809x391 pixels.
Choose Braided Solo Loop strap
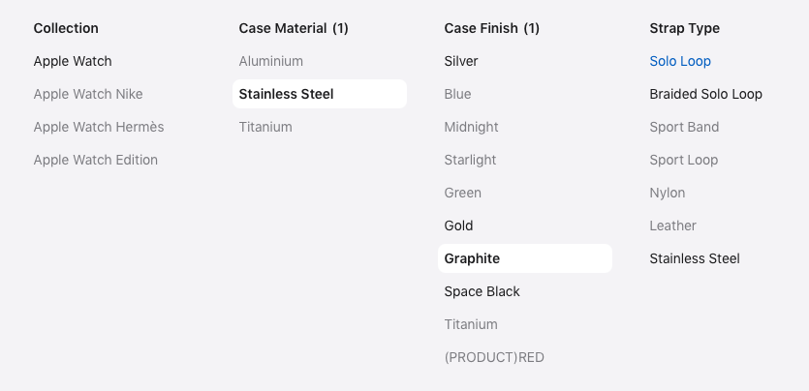(x=706, y=94)
